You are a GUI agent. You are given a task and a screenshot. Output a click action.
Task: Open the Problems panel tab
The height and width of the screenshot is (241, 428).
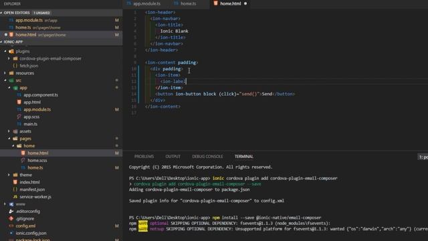coord(144,157)
